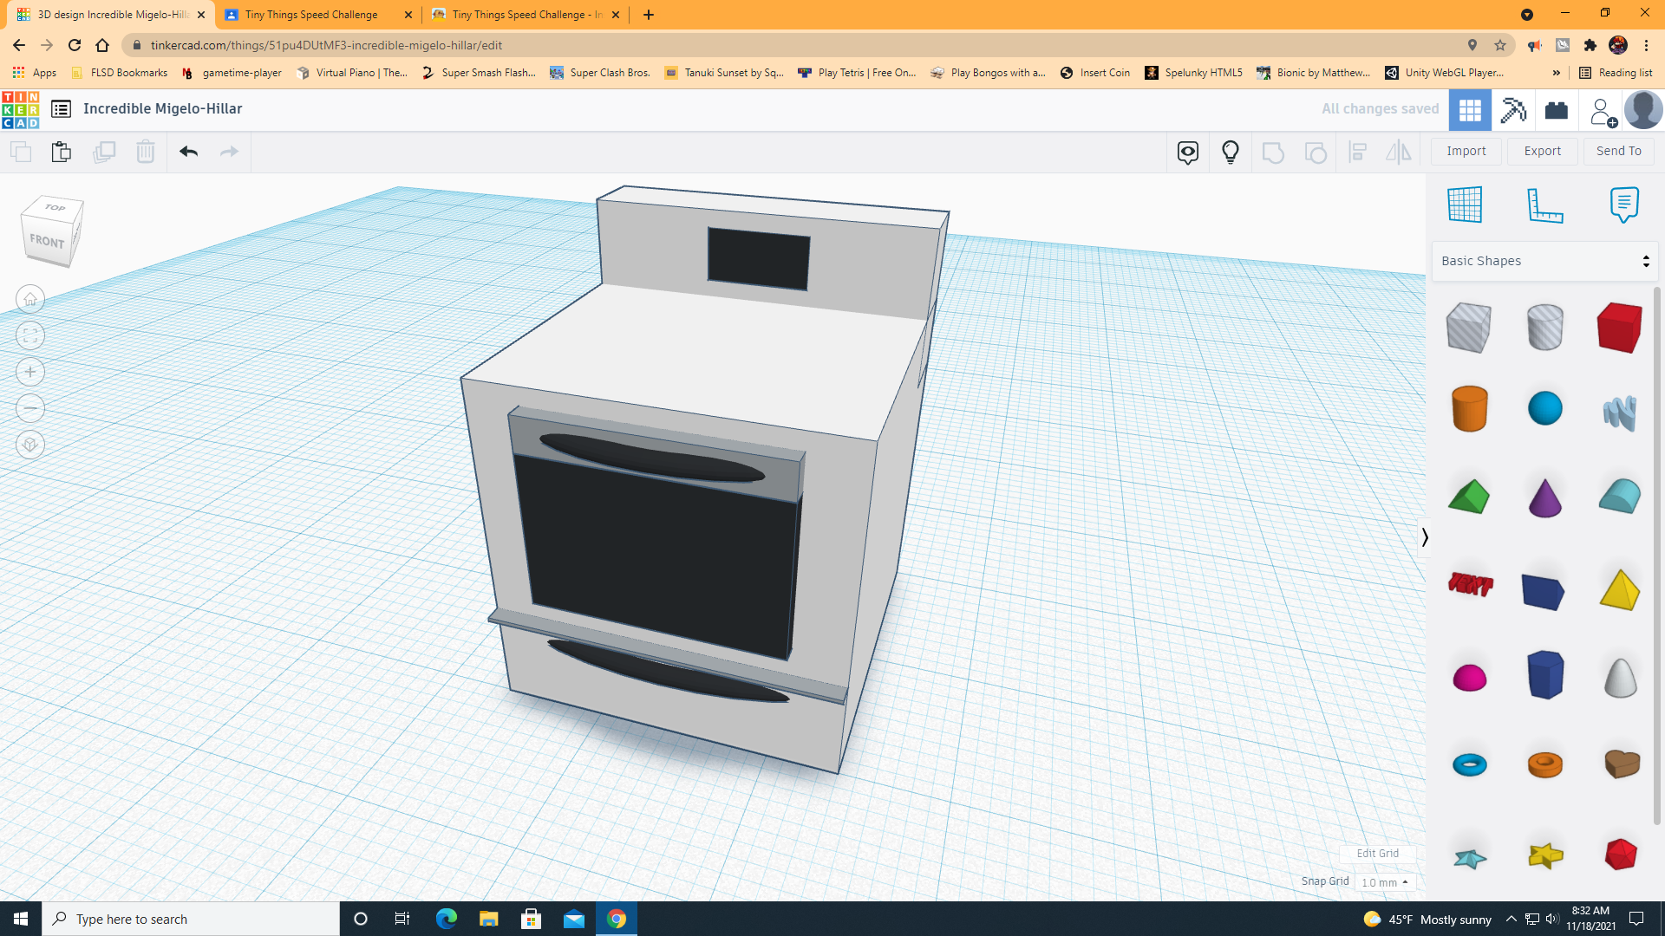Click the taskbar search box
The height and width of the screenshot is (936, 1665).
tap(191, 919)
